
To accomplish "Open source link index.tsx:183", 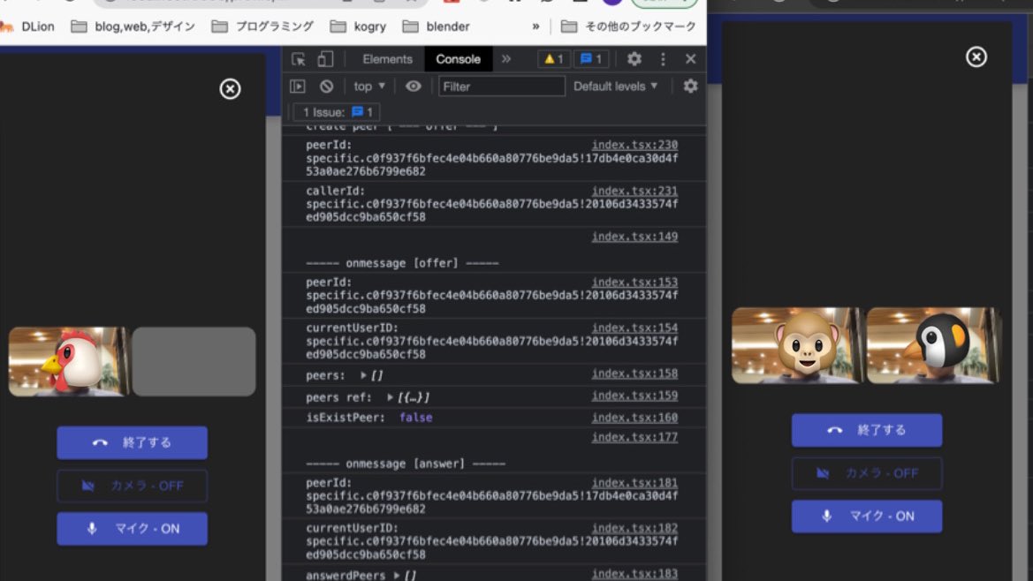I will tap(634, 574).
